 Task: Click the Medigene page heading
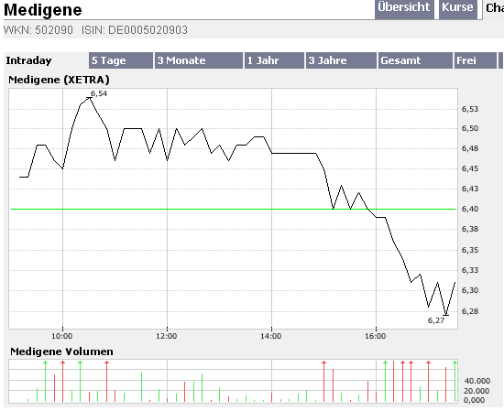[x=43, y=10]
